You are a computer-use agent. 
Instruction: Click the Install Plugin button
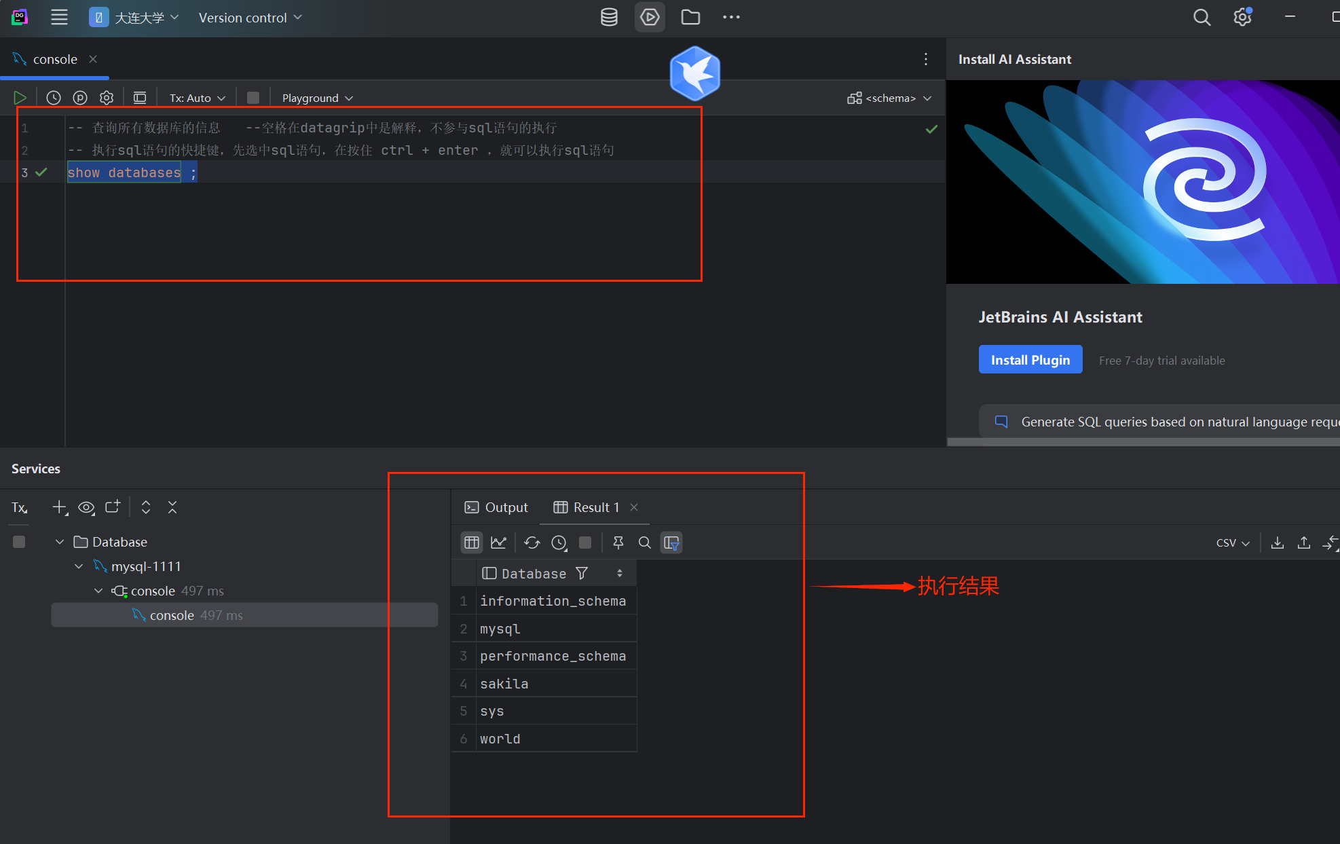click(x=1030, y=360)
